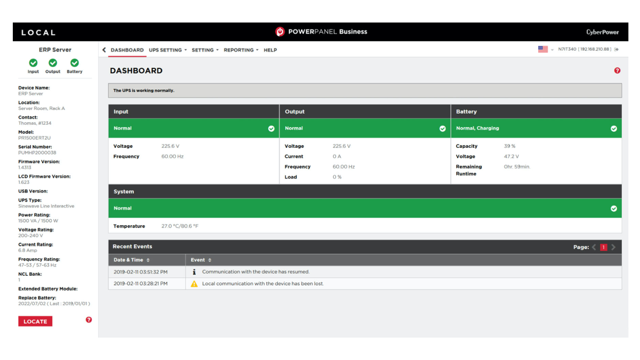Click the LOCATE button
Screen dimensions: 640x360
coord(35,321)
